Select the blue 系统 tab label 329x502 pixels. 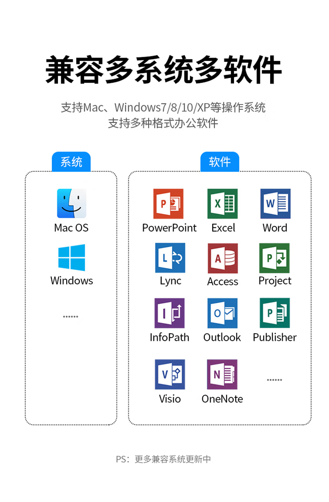tap(71, 162)
